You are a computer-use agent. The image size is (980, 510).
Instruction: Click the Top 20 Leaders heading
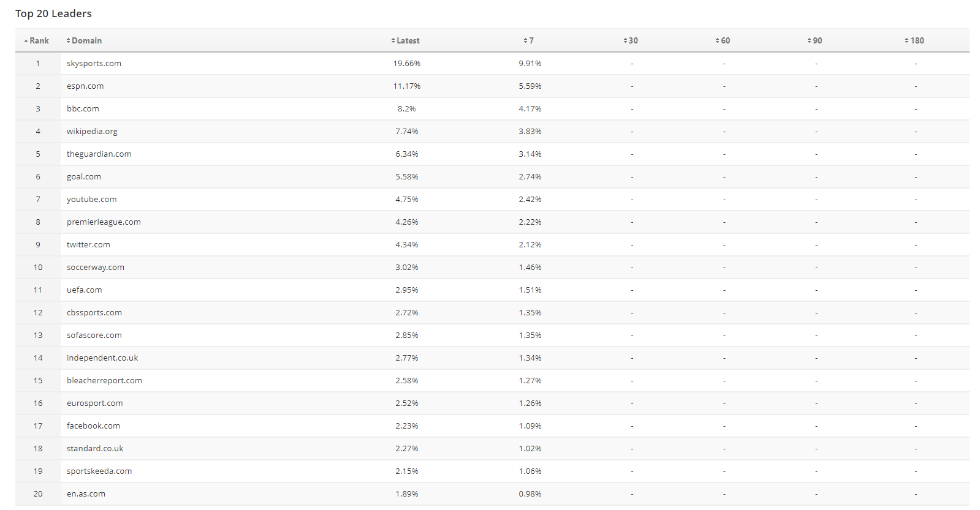tap(53, 13)
